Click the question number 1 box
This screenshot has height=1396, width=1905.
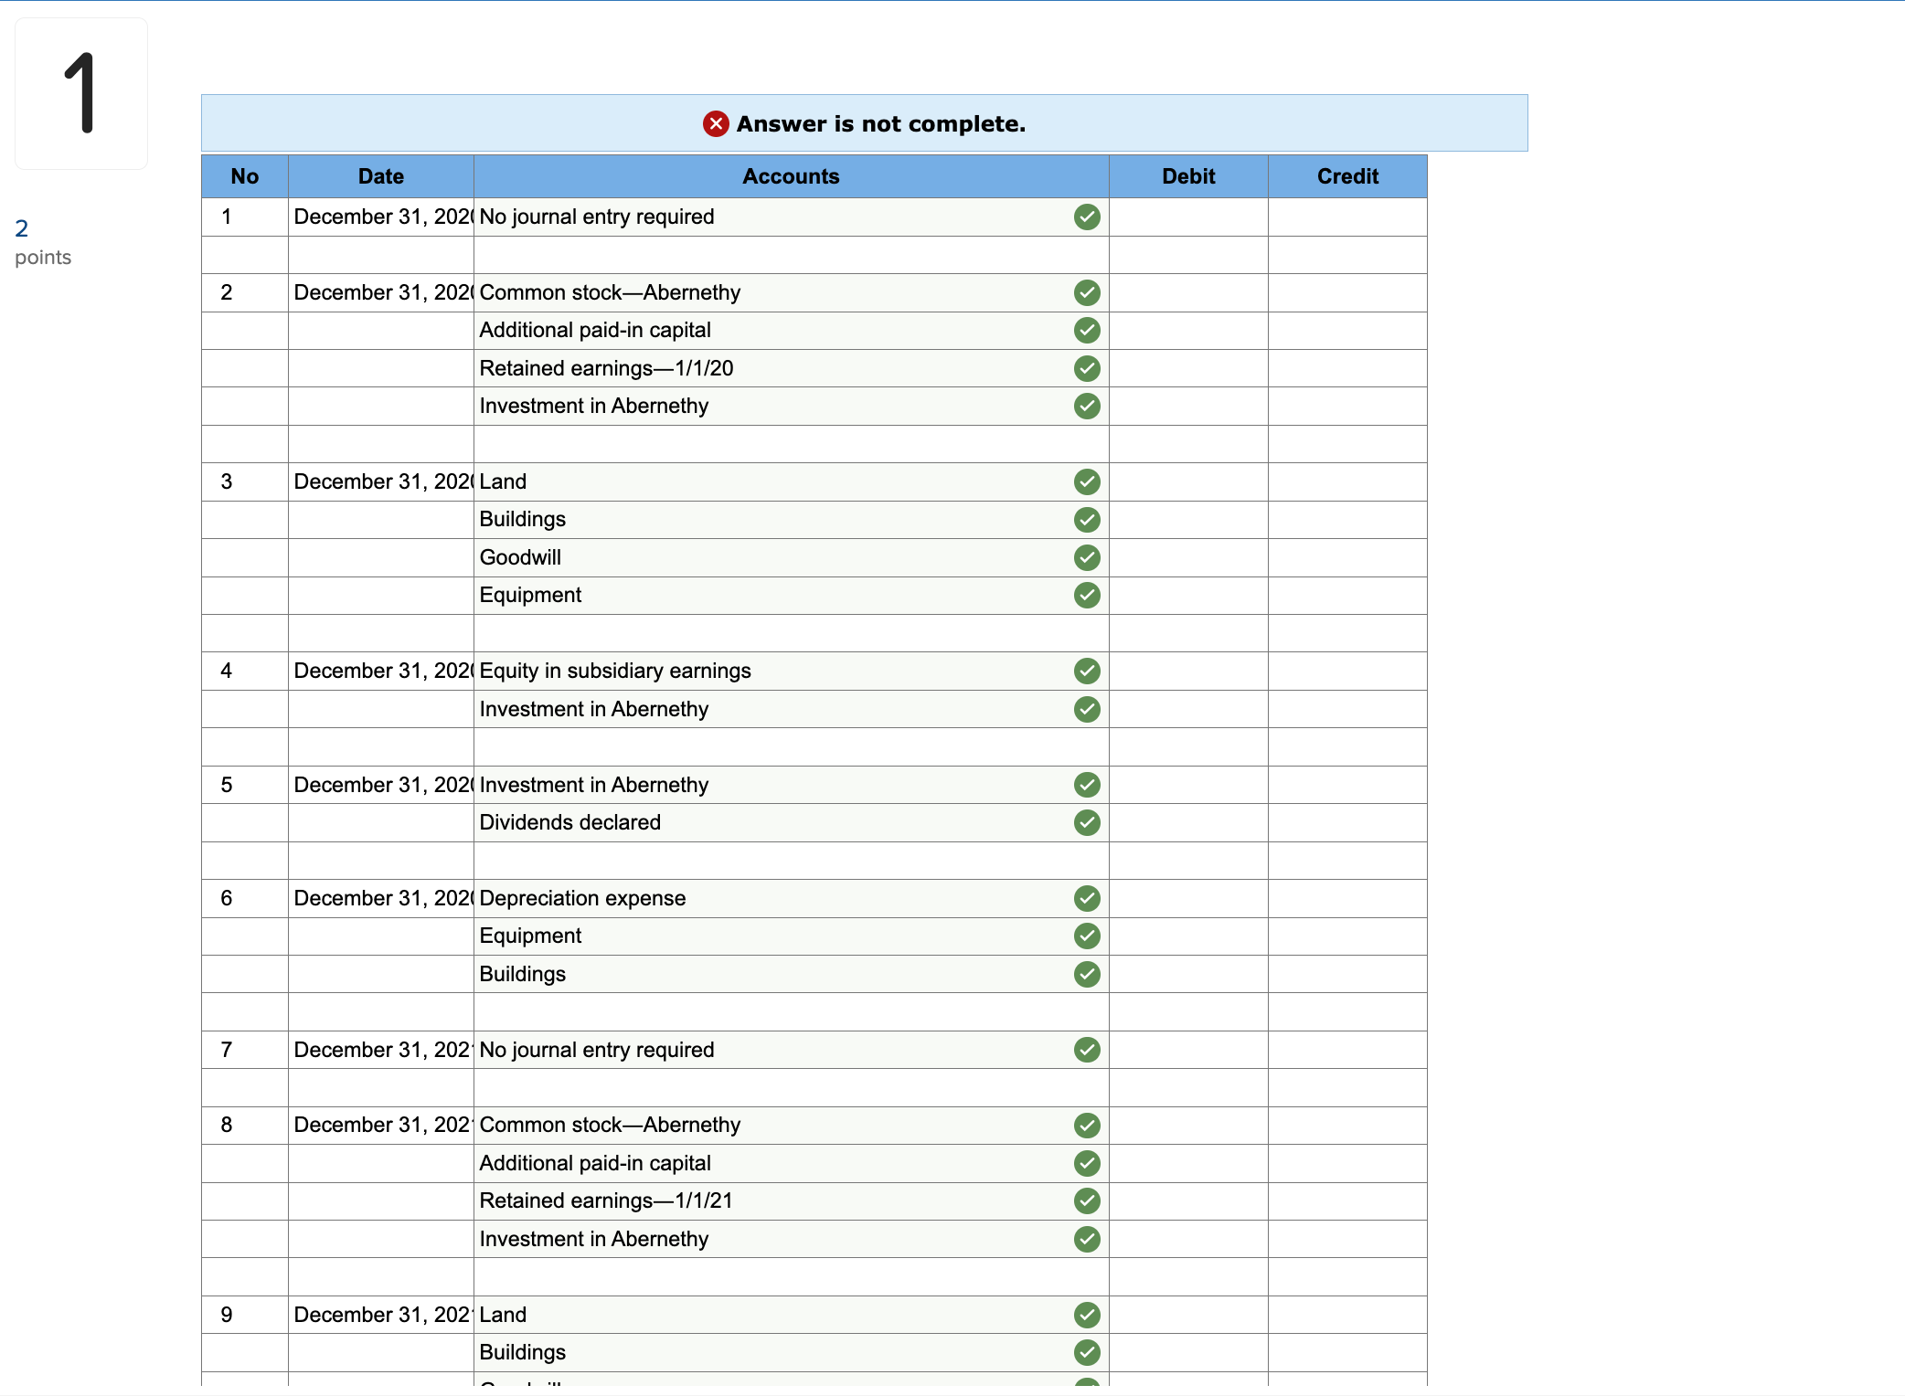tap(80, 91)
